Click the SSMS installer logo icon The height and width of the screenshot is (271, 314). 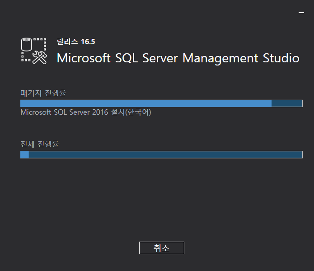(x=34, y=50)
